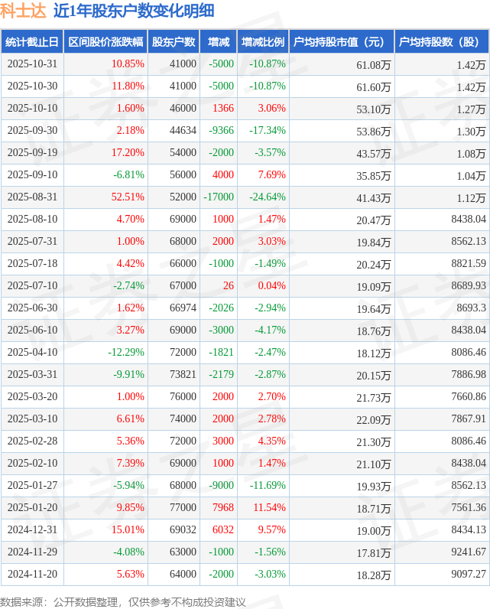The image size is (490, 609).
Task: Select the 2024-11-20 date cell
Action: (32, 575)
